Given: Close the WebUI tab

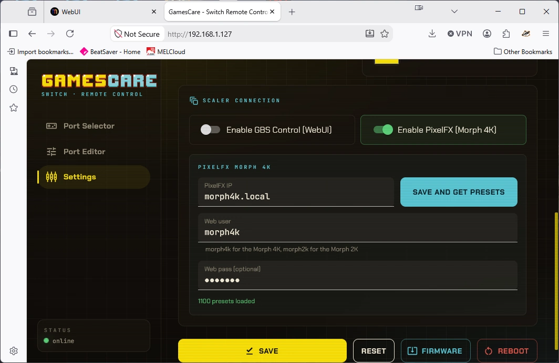Looking at the screenshot, I should coord(154,12).
